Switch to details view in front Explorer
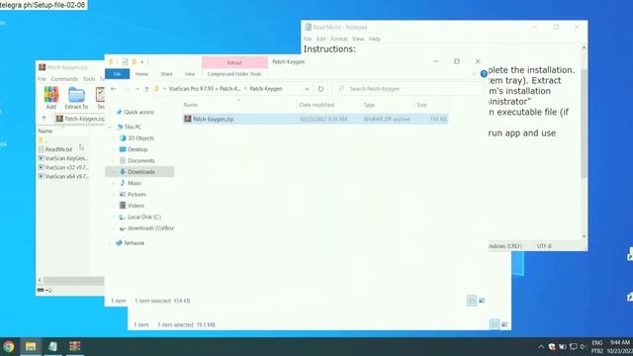This screenshot has height=356, width=633. click(x=472, y=301)
